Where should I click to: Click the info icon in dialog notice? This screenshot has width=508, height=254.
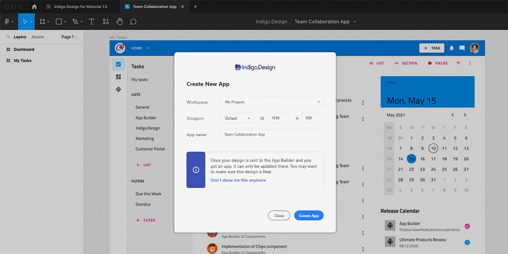tap(196, 170)
